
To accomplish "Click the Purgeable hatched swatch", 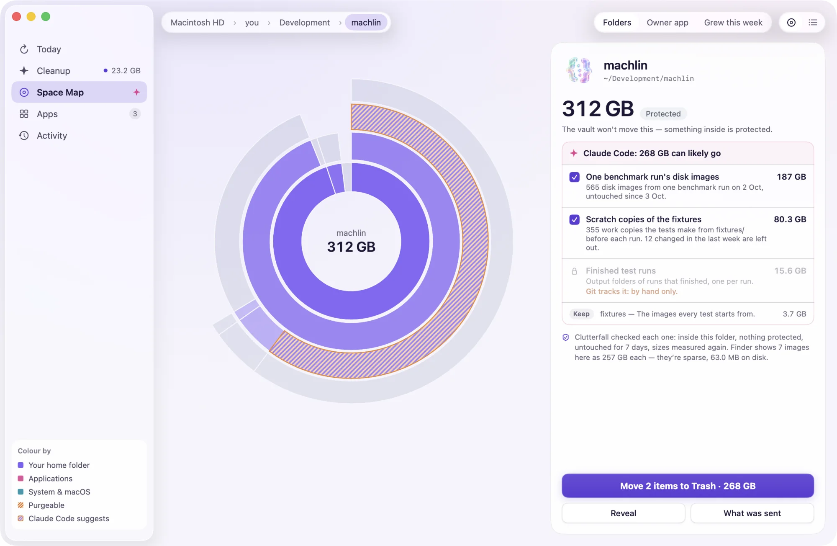I will 21,505.
